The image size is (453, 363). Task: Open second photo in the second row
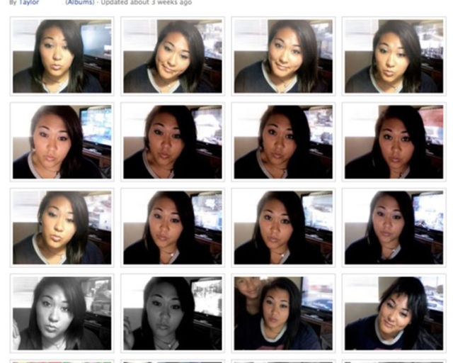[173, 142]
